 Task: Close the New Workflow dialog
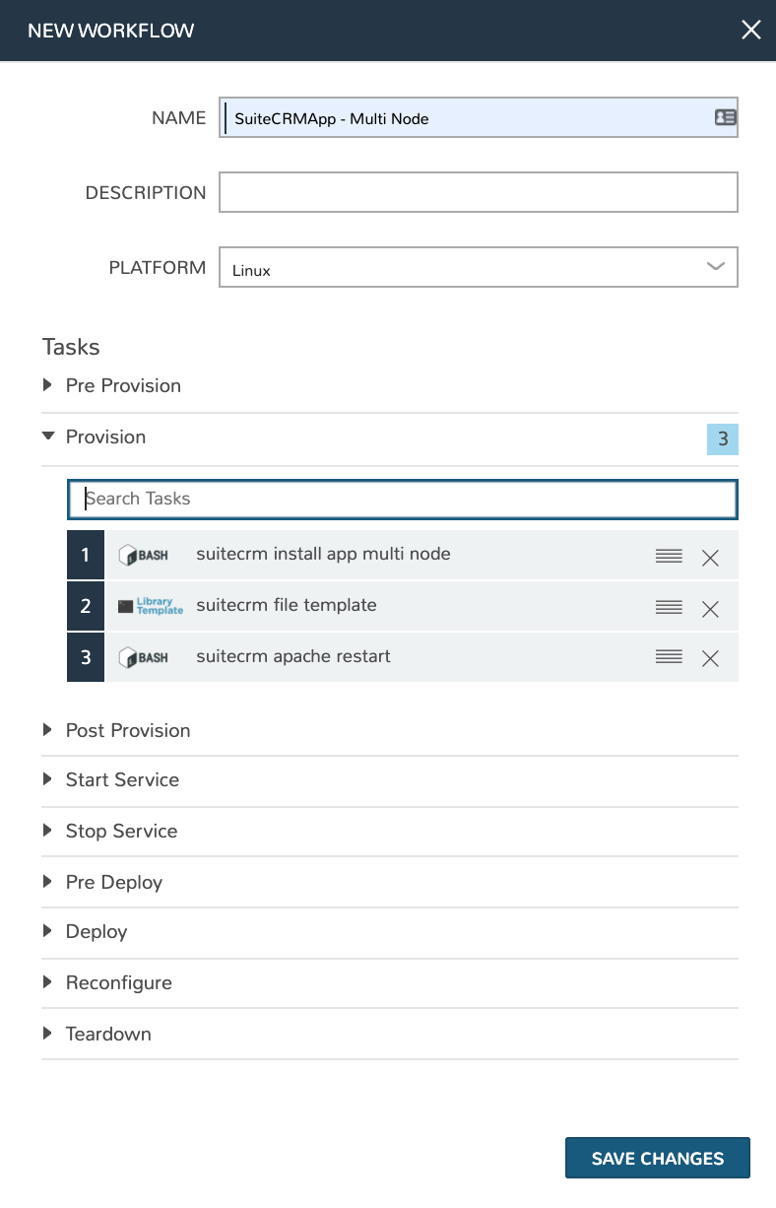(750, 31)
